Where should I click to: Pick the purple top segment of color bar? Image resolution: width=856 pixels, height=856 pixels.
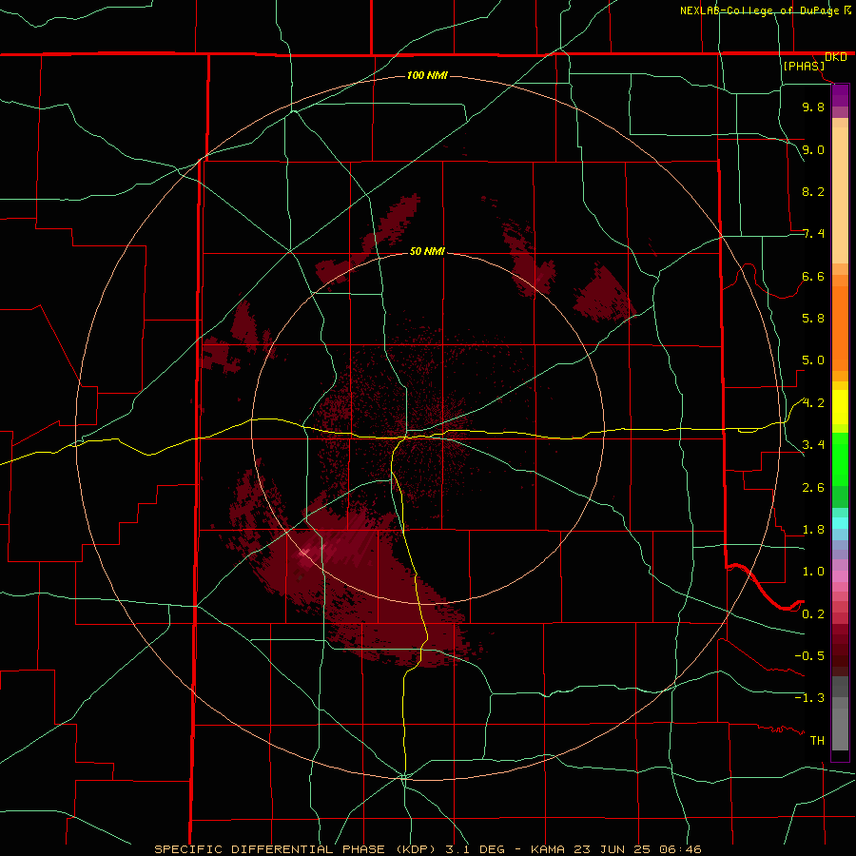[840, 95]
